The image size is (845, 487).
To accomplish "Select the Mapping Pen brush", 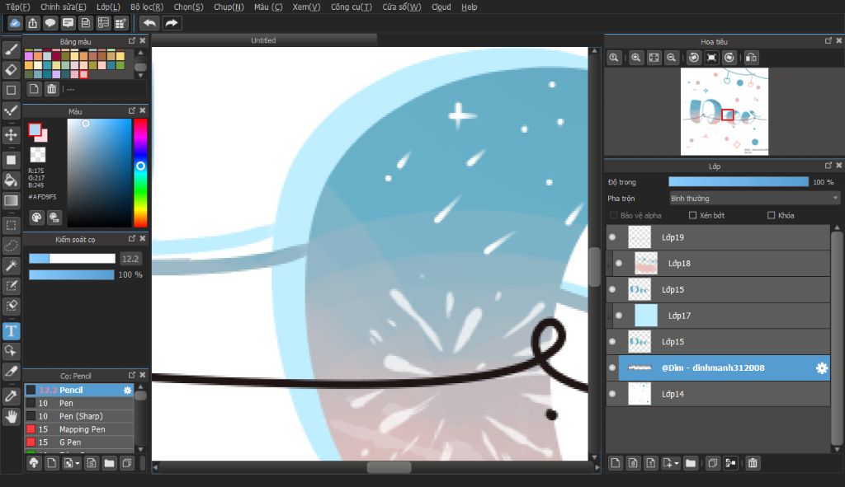I will [x=79, y=428].
